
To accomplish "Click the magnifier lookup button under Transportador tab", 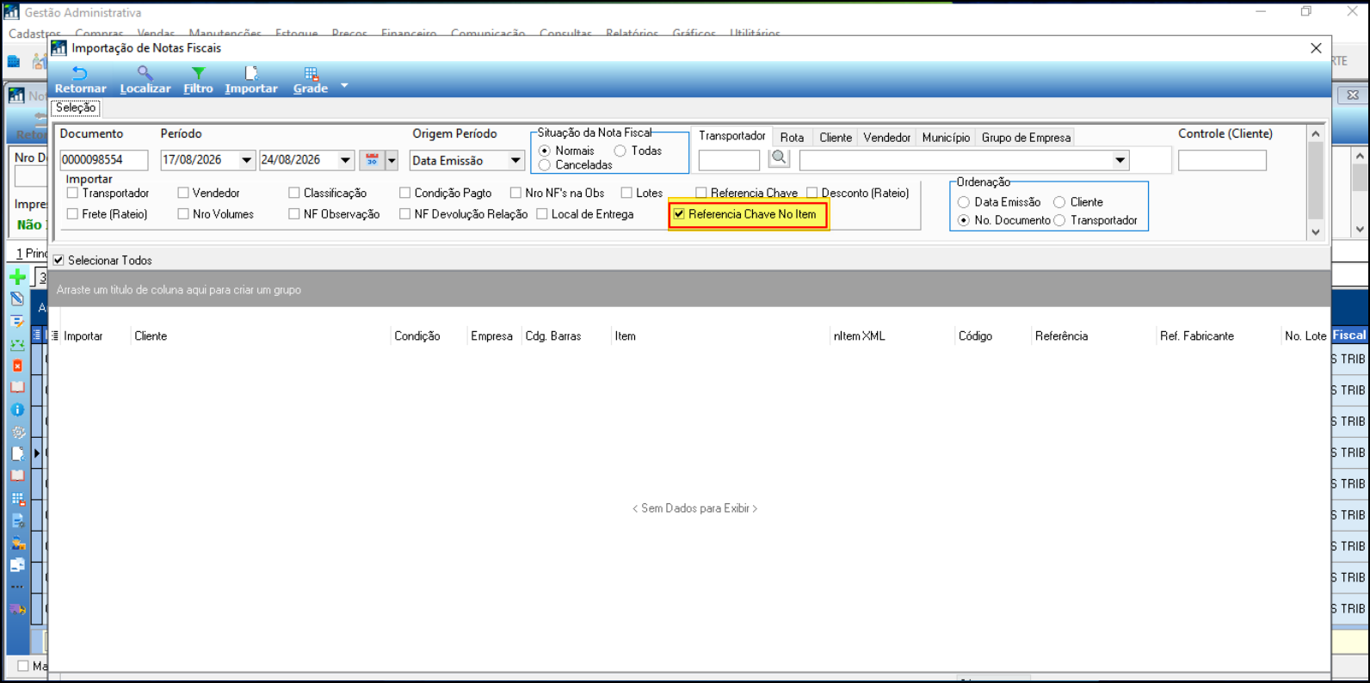I will (779, 158).
